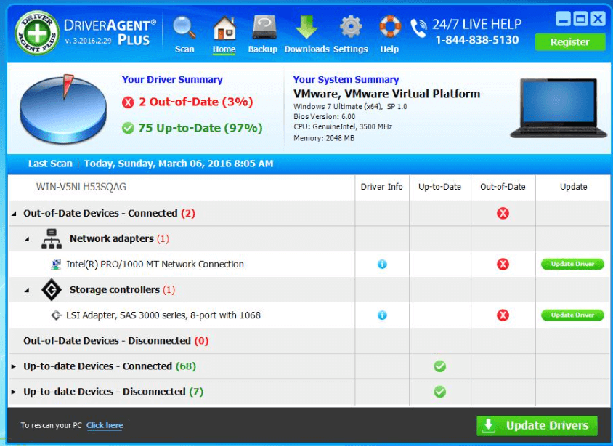
Task: Select the Scan label in toolbar
Action: 184,49
